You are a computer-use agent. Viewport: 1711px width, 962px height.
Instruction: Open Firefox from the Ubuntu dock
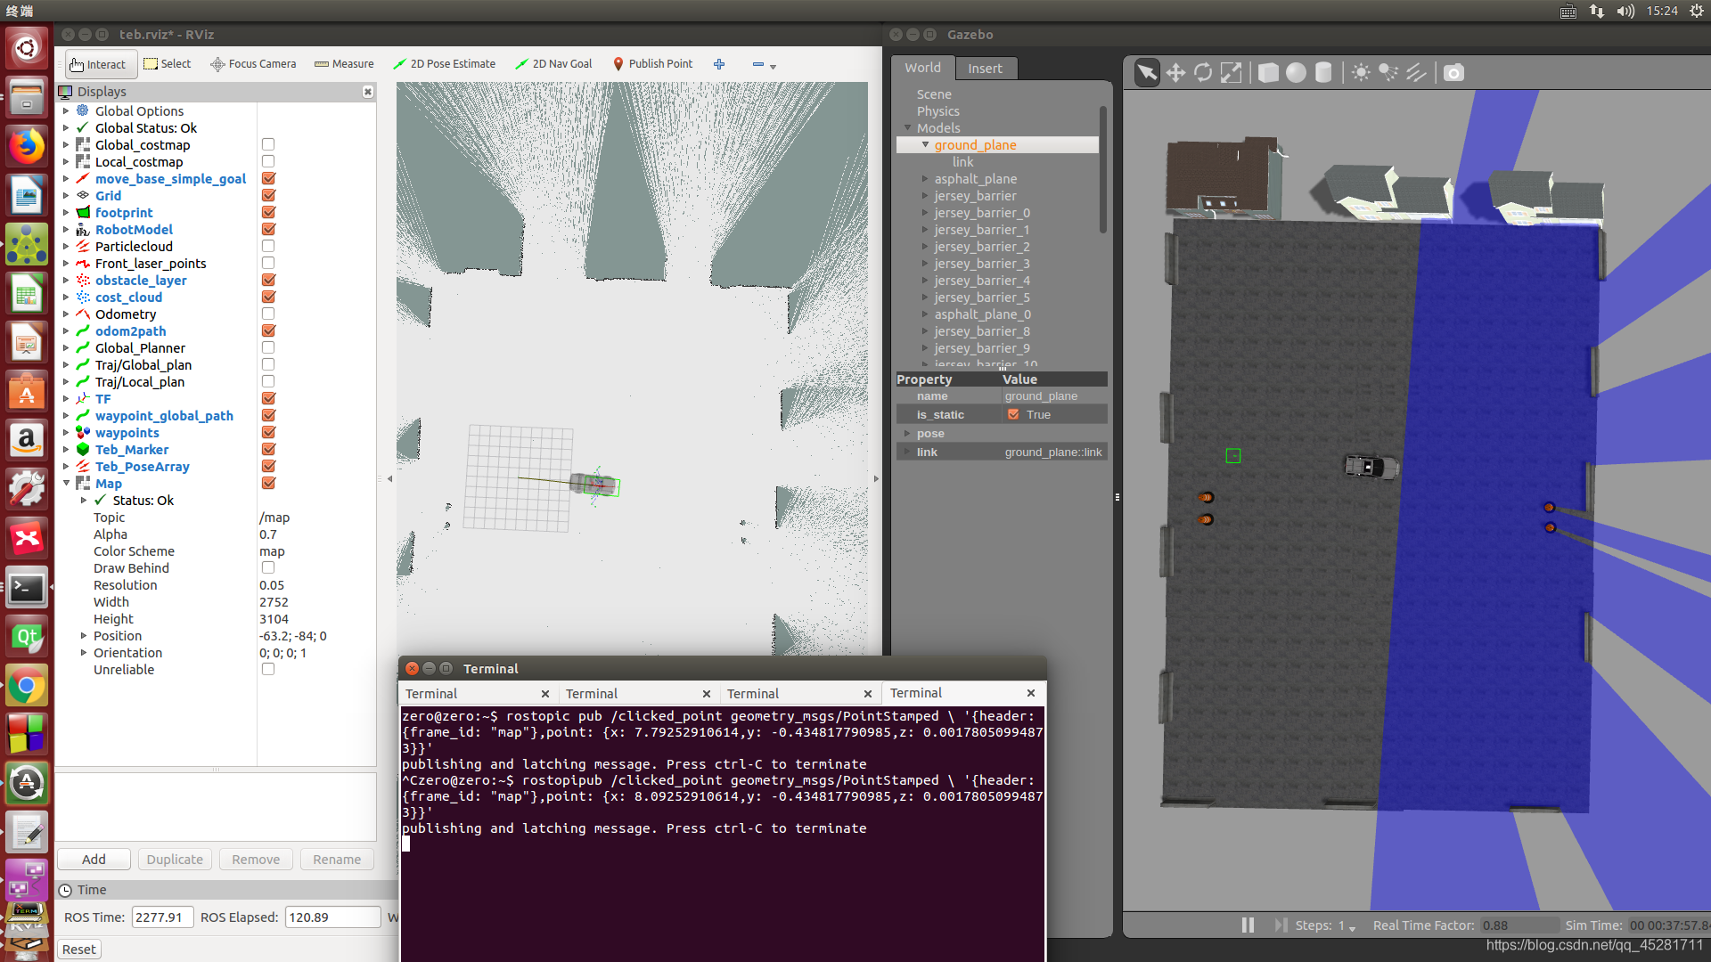26,145
